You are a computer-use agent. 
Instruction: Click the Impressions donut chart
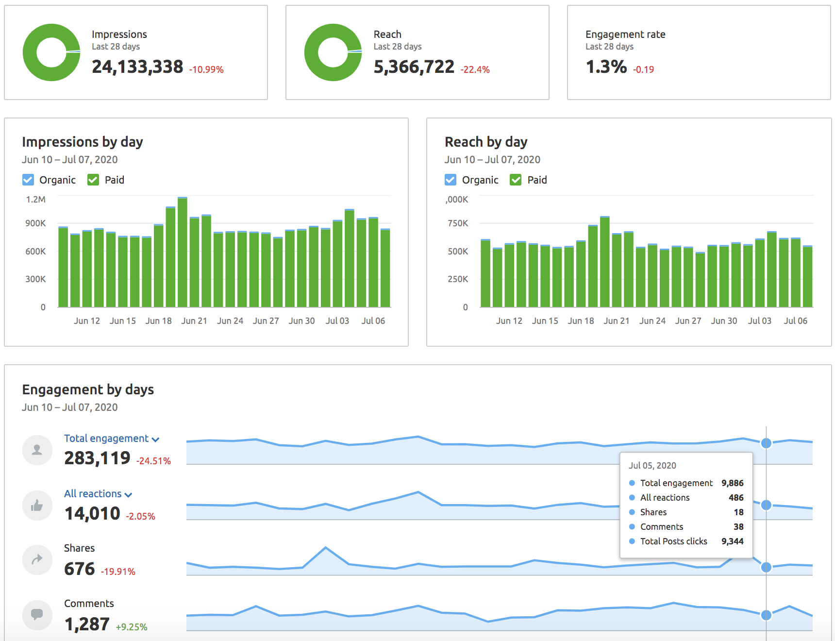pos(51,52)
